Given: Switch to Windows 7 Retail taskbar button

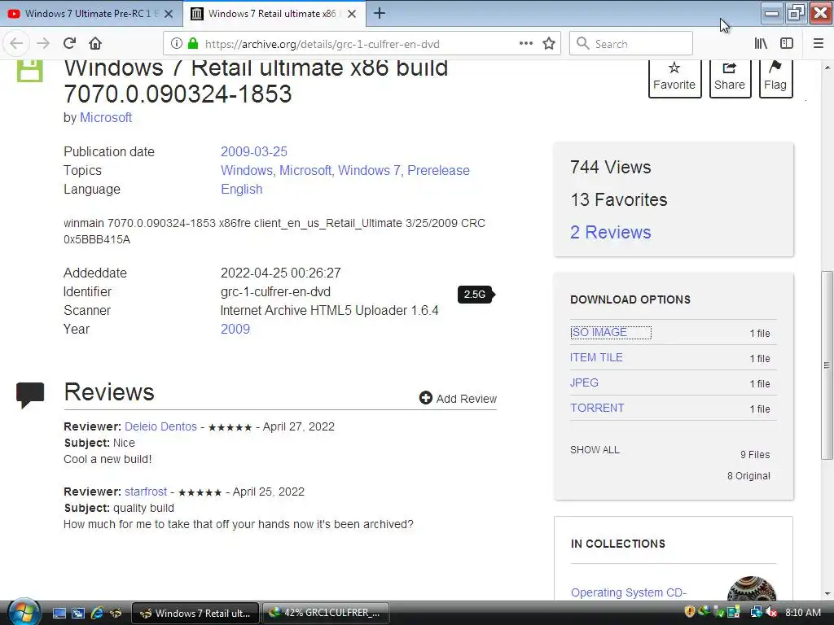Looking at the screenshot, I should (195, 613).
